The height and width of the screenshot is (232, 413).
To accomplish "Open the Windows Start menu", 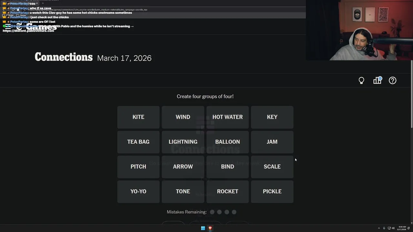I will click(x=203, y=228).
